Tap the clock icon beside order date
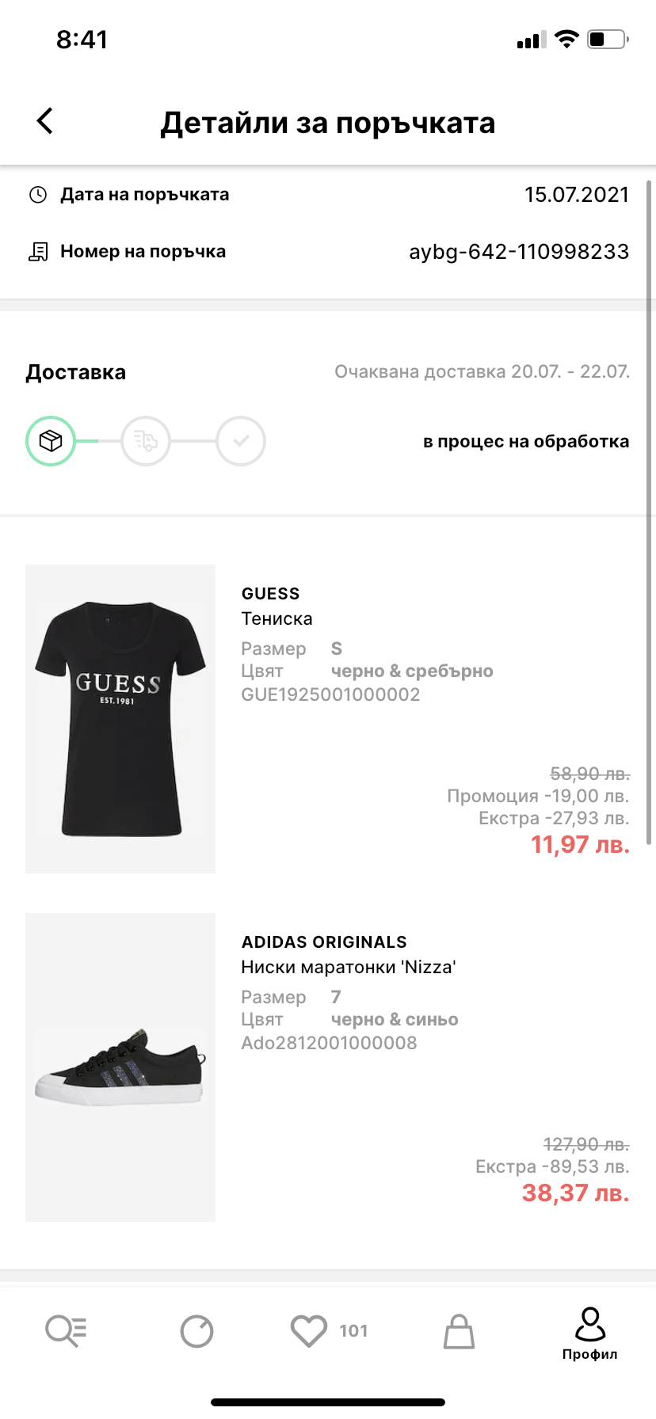This screenshot has width=656, height=1419. 38,195
